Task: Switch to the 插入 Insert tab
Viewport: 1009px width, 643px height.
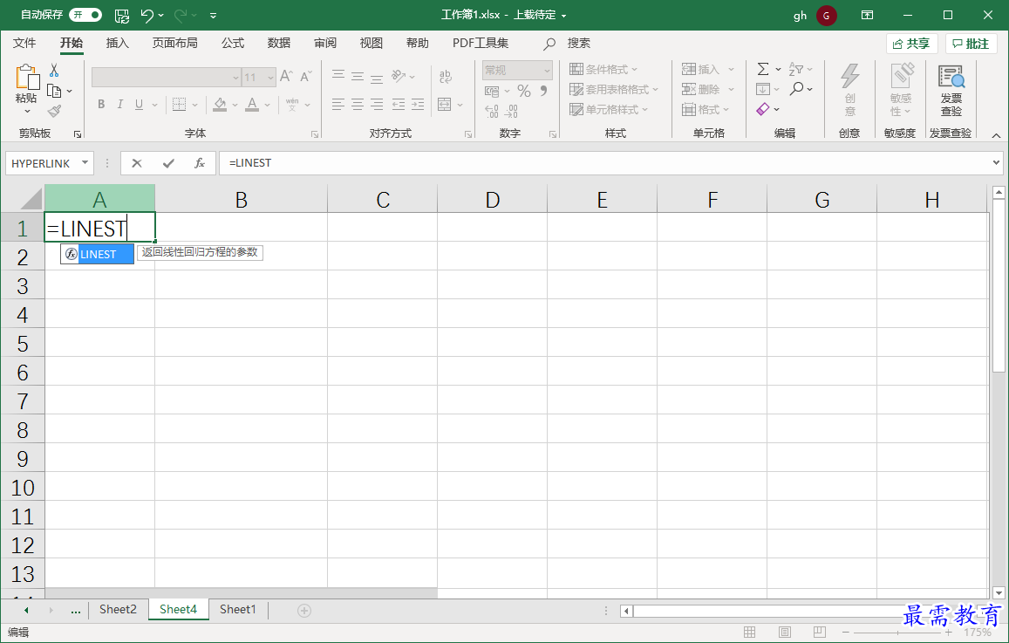Action: point(117,43)
